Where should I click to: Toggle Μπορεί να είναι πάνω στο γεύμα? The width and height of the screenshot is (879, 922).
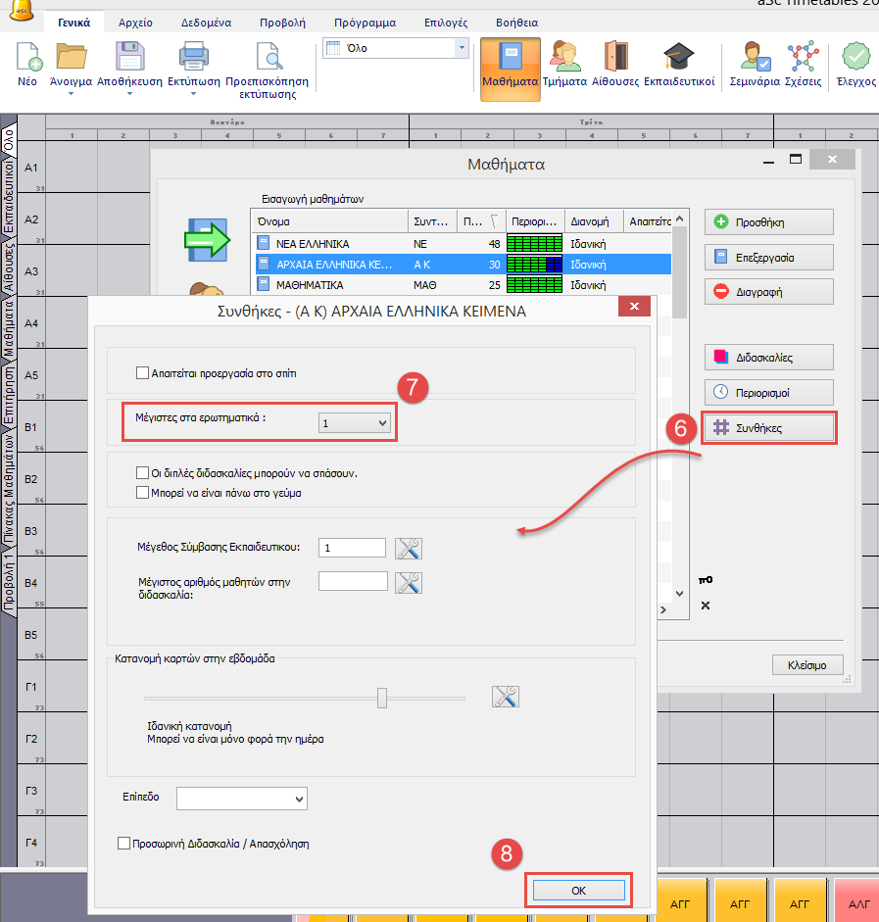tap(143, 493)
